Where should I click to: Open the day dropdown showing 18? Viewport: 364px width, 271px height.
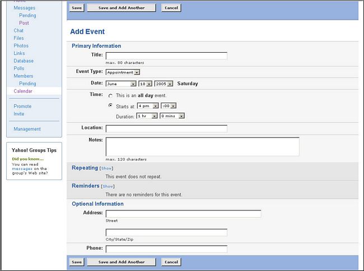(146, 84)
